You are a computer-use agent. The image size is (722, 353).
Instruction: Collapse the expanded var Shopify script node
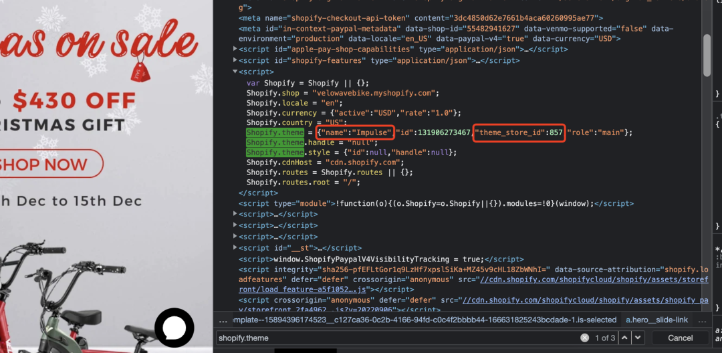[x=235, y=72]
